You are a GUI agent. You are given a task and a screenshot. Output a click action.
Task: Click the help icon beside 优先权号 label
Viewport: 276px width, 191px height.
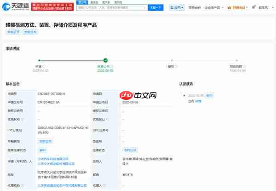click(23, 119)
